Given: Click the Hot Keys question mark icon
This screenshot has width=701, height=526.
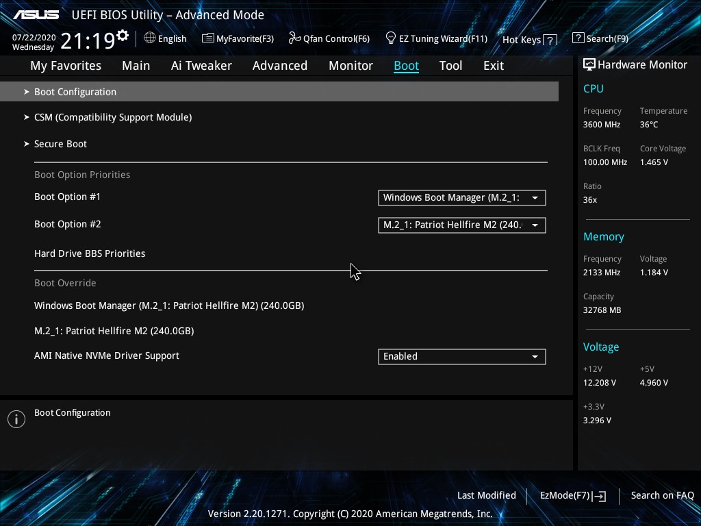Looking at the screenshot, I should pos(550,40).
